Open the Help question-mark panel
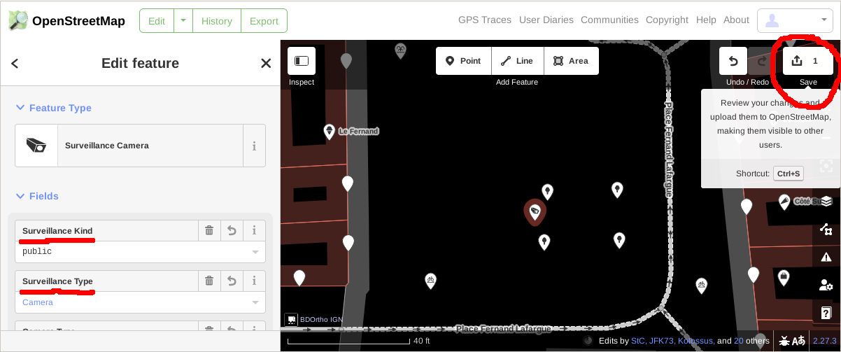Image resolution: width=841 pixels, height=352 pixels. tap(826, 313)
